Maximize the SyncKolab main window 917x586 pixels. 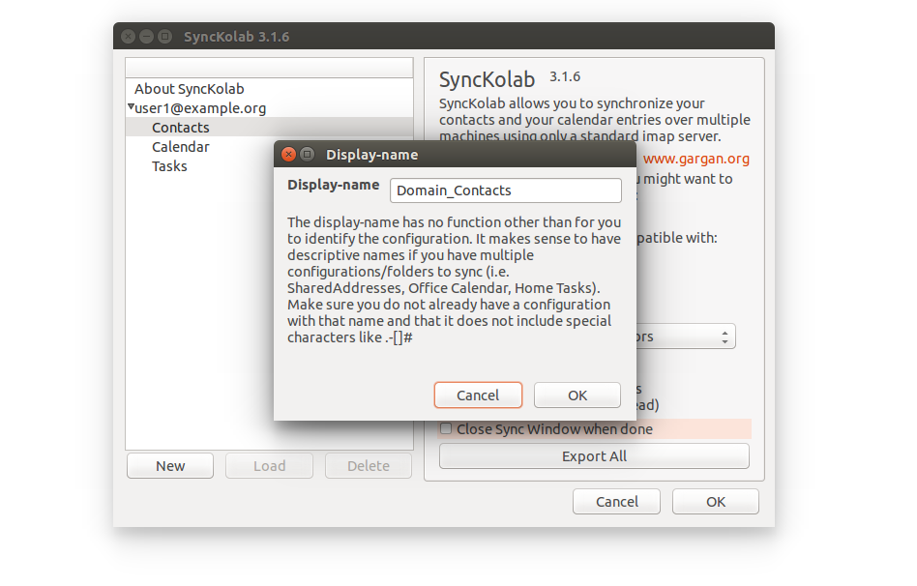point(164,37)
